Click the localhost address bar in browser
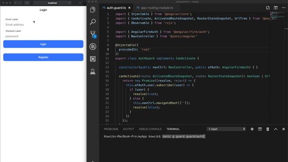 pyautogui.click(x=52, y=3)
